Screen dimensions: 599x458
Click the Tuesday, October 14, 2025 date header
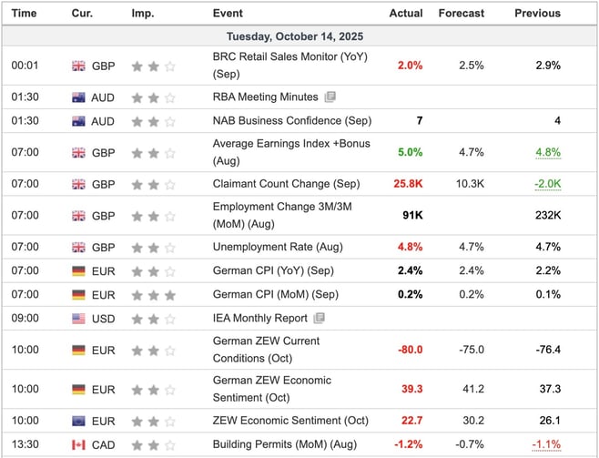tap(299, 36)
